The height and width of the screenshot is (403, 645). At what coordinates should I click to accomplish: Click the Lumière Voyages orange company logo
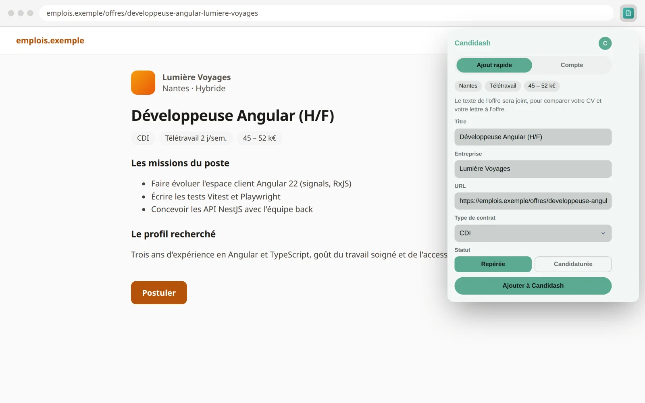143,83
